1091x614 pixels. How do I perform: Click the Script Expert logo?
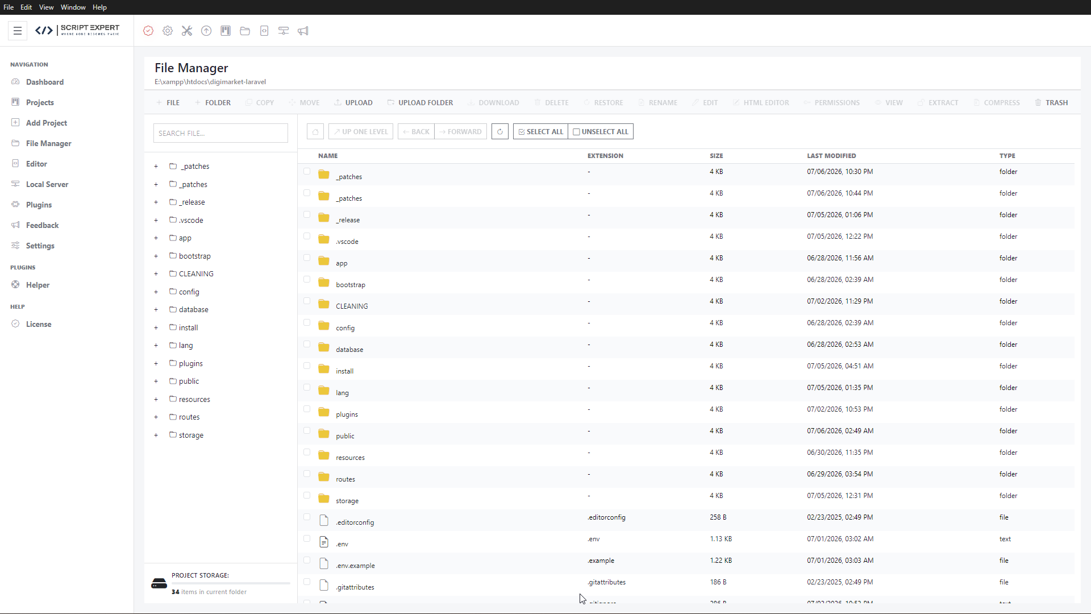click(x=77, y=31)
